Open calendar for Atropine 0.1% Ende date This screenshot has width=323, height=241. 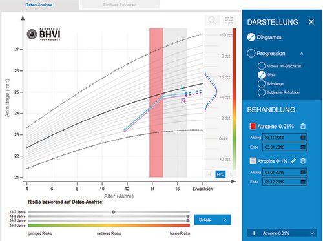[303, 182]
